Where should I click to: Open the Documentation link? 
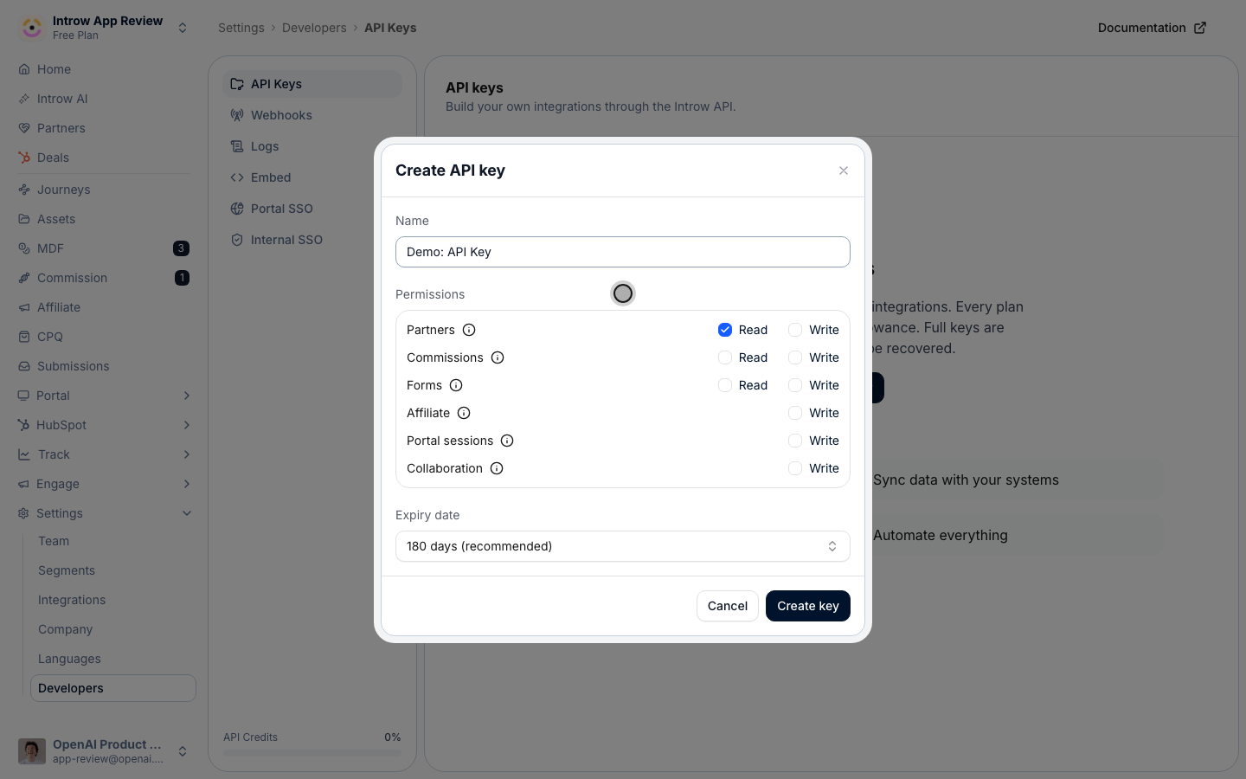[1152, 28]
